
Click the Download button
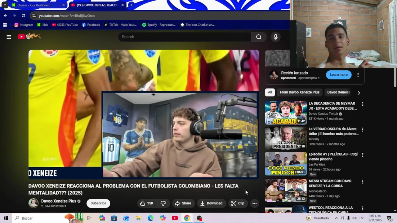[211, 203]
